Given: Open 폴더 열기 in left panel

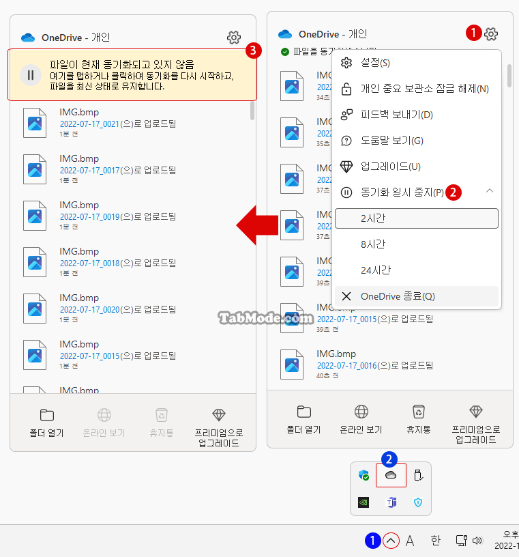Looking at the screenshot, I should [46, 423].
